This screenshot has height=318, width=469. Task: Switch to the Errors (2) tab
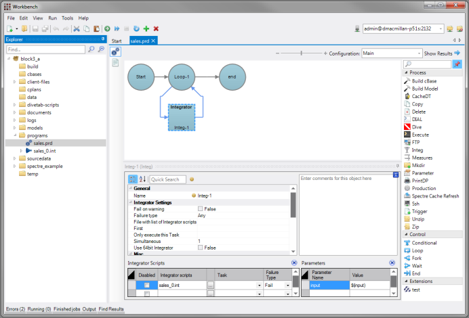click(16, 309)
